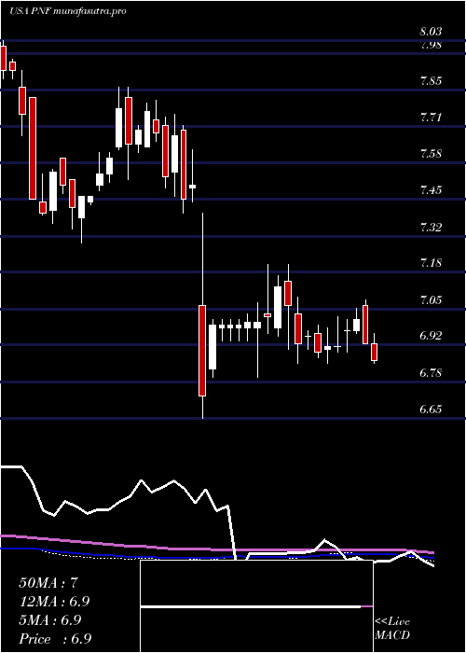Select the 6.78 price axis label
Viewport: 466px width, 653px height.
point(431,373)
